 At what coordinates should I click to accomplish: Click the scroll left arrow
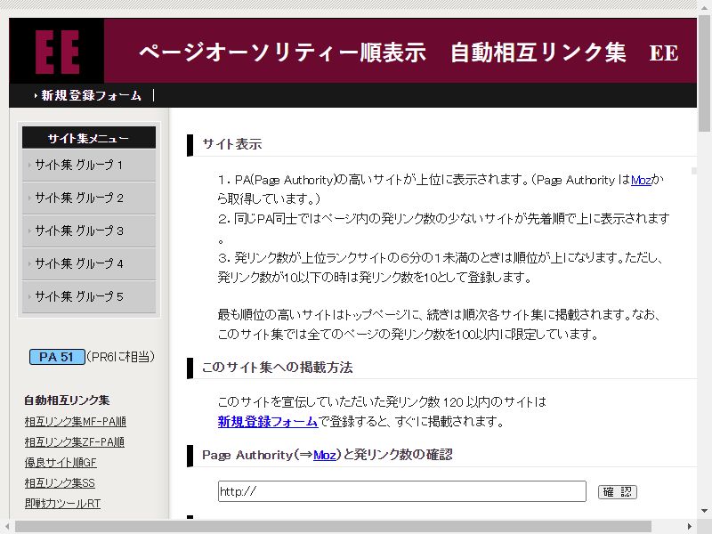[x=7, y=526]
